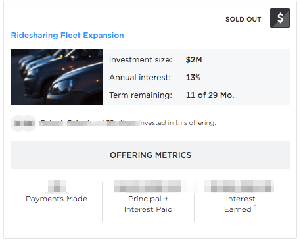Click the blurred investor names text
The height and width of the screenshot is (246, 301).
point(89,123)
